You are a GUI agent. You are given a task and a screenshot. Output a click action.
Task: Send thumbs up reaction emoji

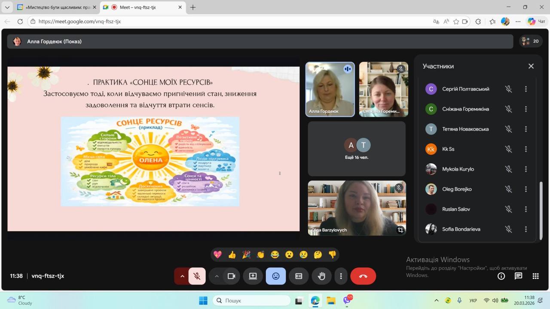(232, 255)
